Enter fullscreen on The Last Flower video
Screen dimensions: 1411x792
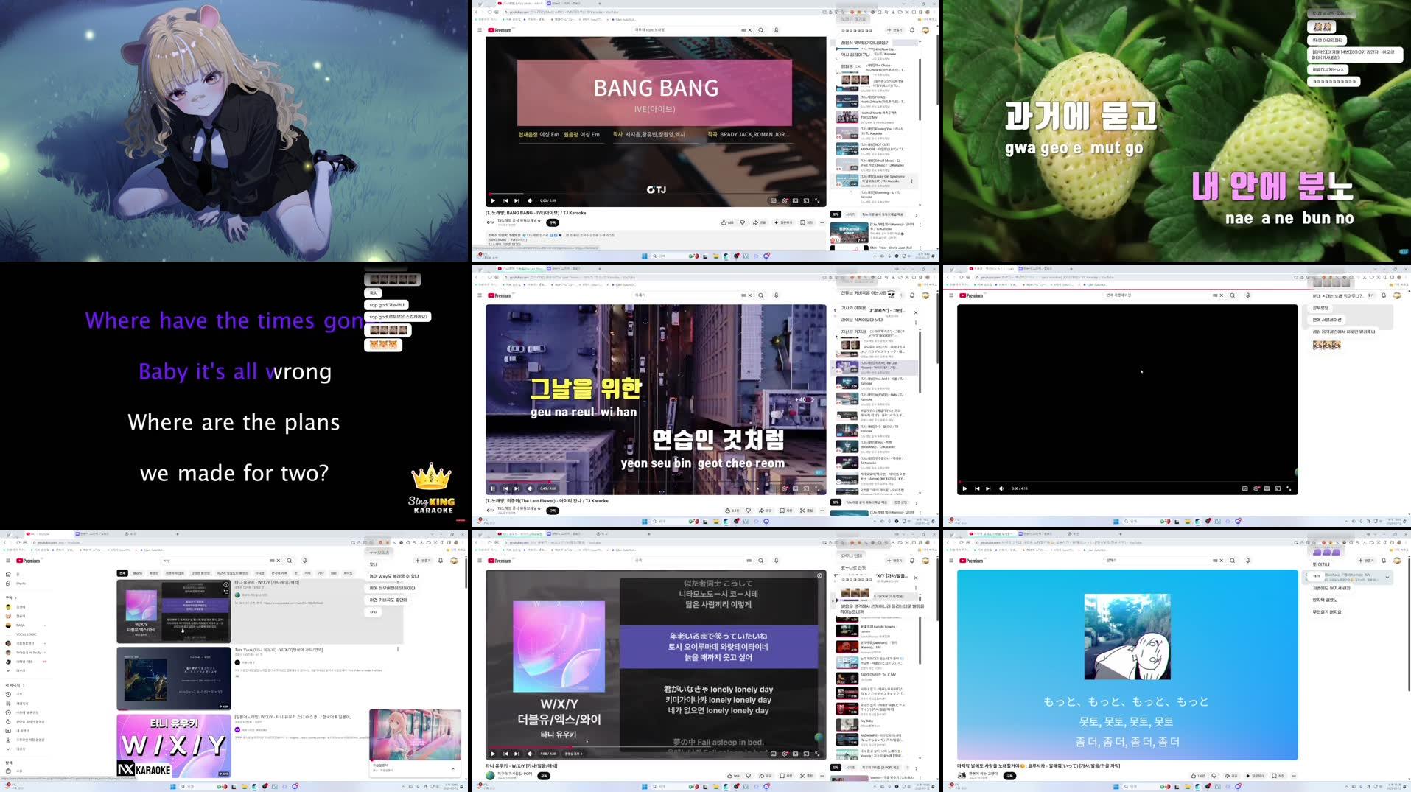(818, 488)
